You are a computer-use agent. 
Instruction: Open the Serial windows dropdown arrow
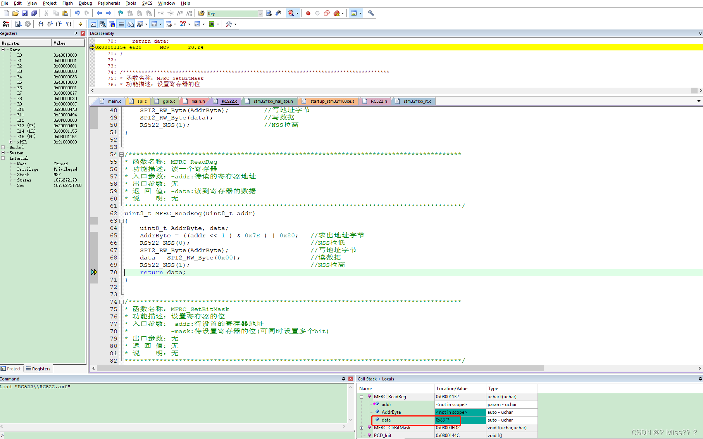click(175, 24)
